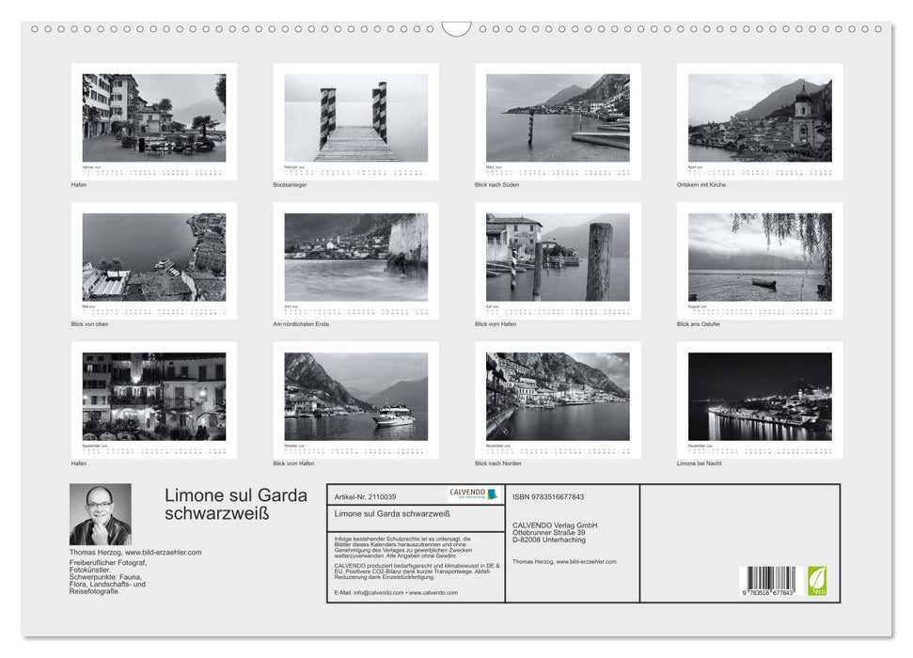Open the www.calvendo.com website link
The width and height of the screenshot is (913, 658).
[433, 593]
